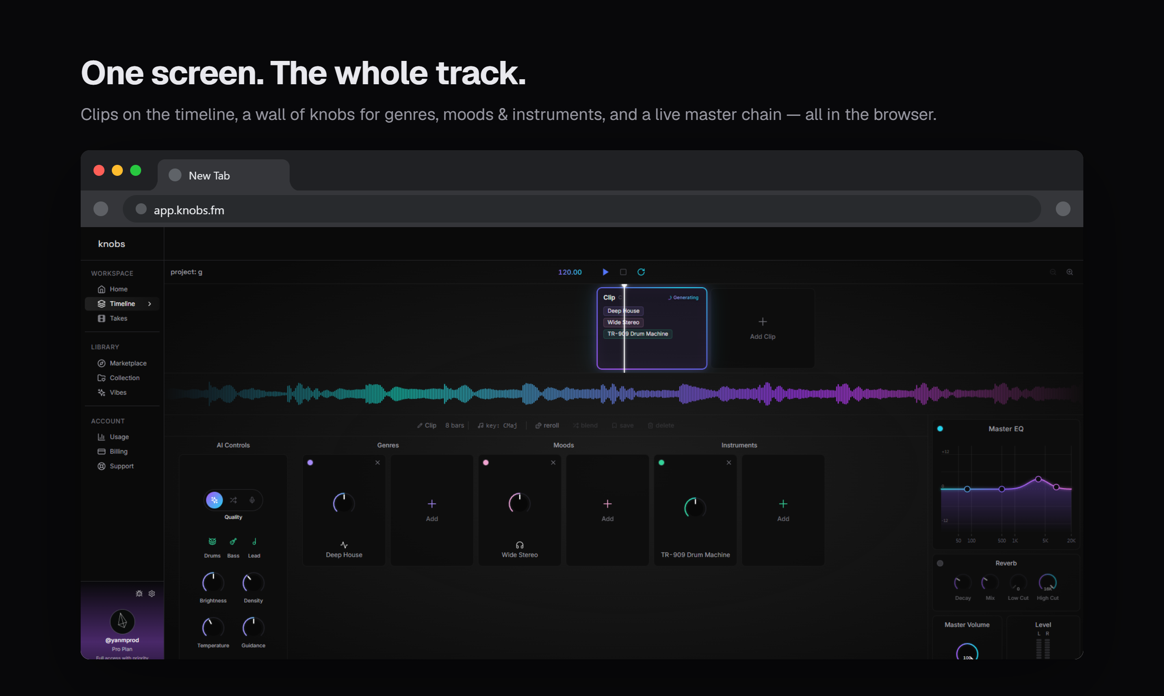Click the blend button
Viewport: 1164px width, 696px height.
585,425
